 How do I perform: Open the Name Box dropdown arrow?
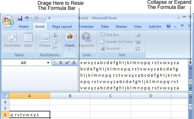point(48,63)
